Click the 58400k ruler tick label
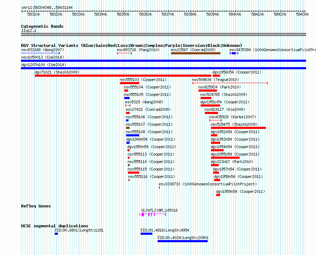316x255 pixels. 235,14
